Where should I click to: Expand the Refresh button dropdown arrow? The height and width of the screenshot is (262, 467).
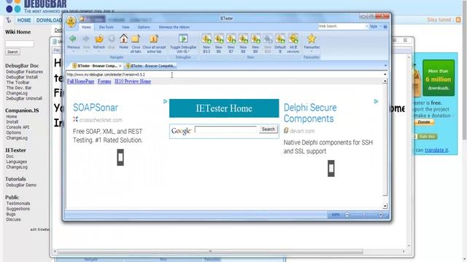99,52
